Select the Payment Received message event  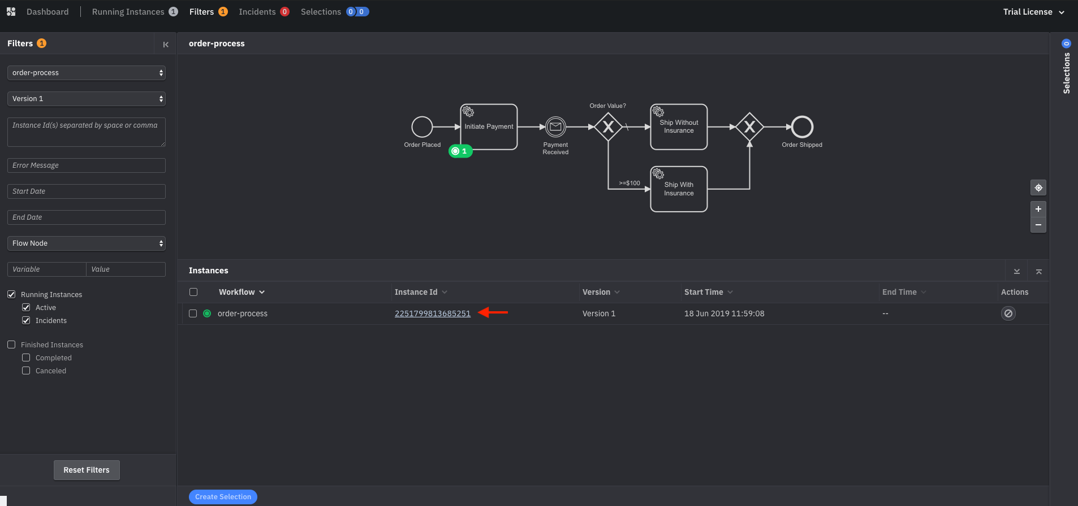555,127
